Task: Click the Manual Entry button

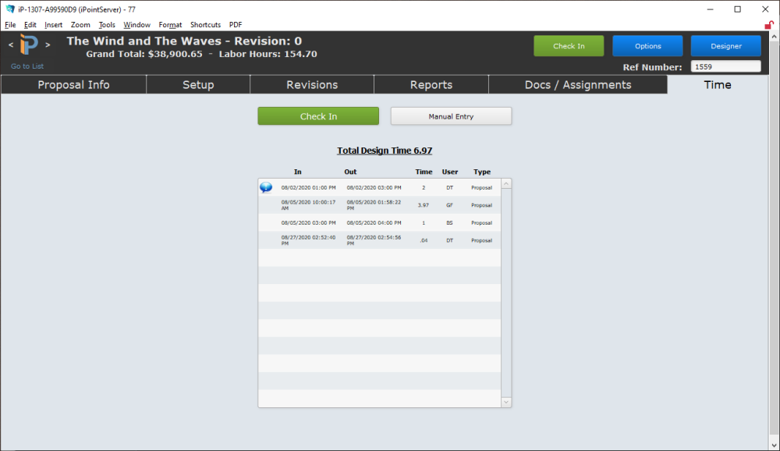Action: tap(451, 116)
